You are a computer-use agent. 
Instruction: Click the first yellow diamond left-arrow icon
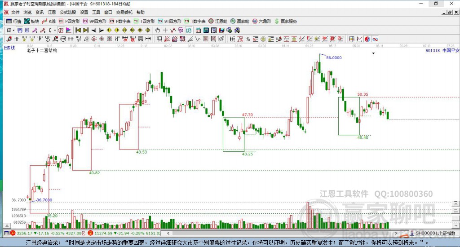click(109, 30)
